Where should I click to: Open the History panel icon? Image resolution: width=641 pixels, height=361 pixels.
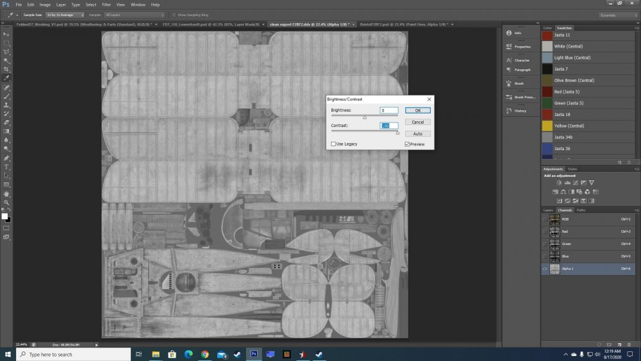[508, 111]
